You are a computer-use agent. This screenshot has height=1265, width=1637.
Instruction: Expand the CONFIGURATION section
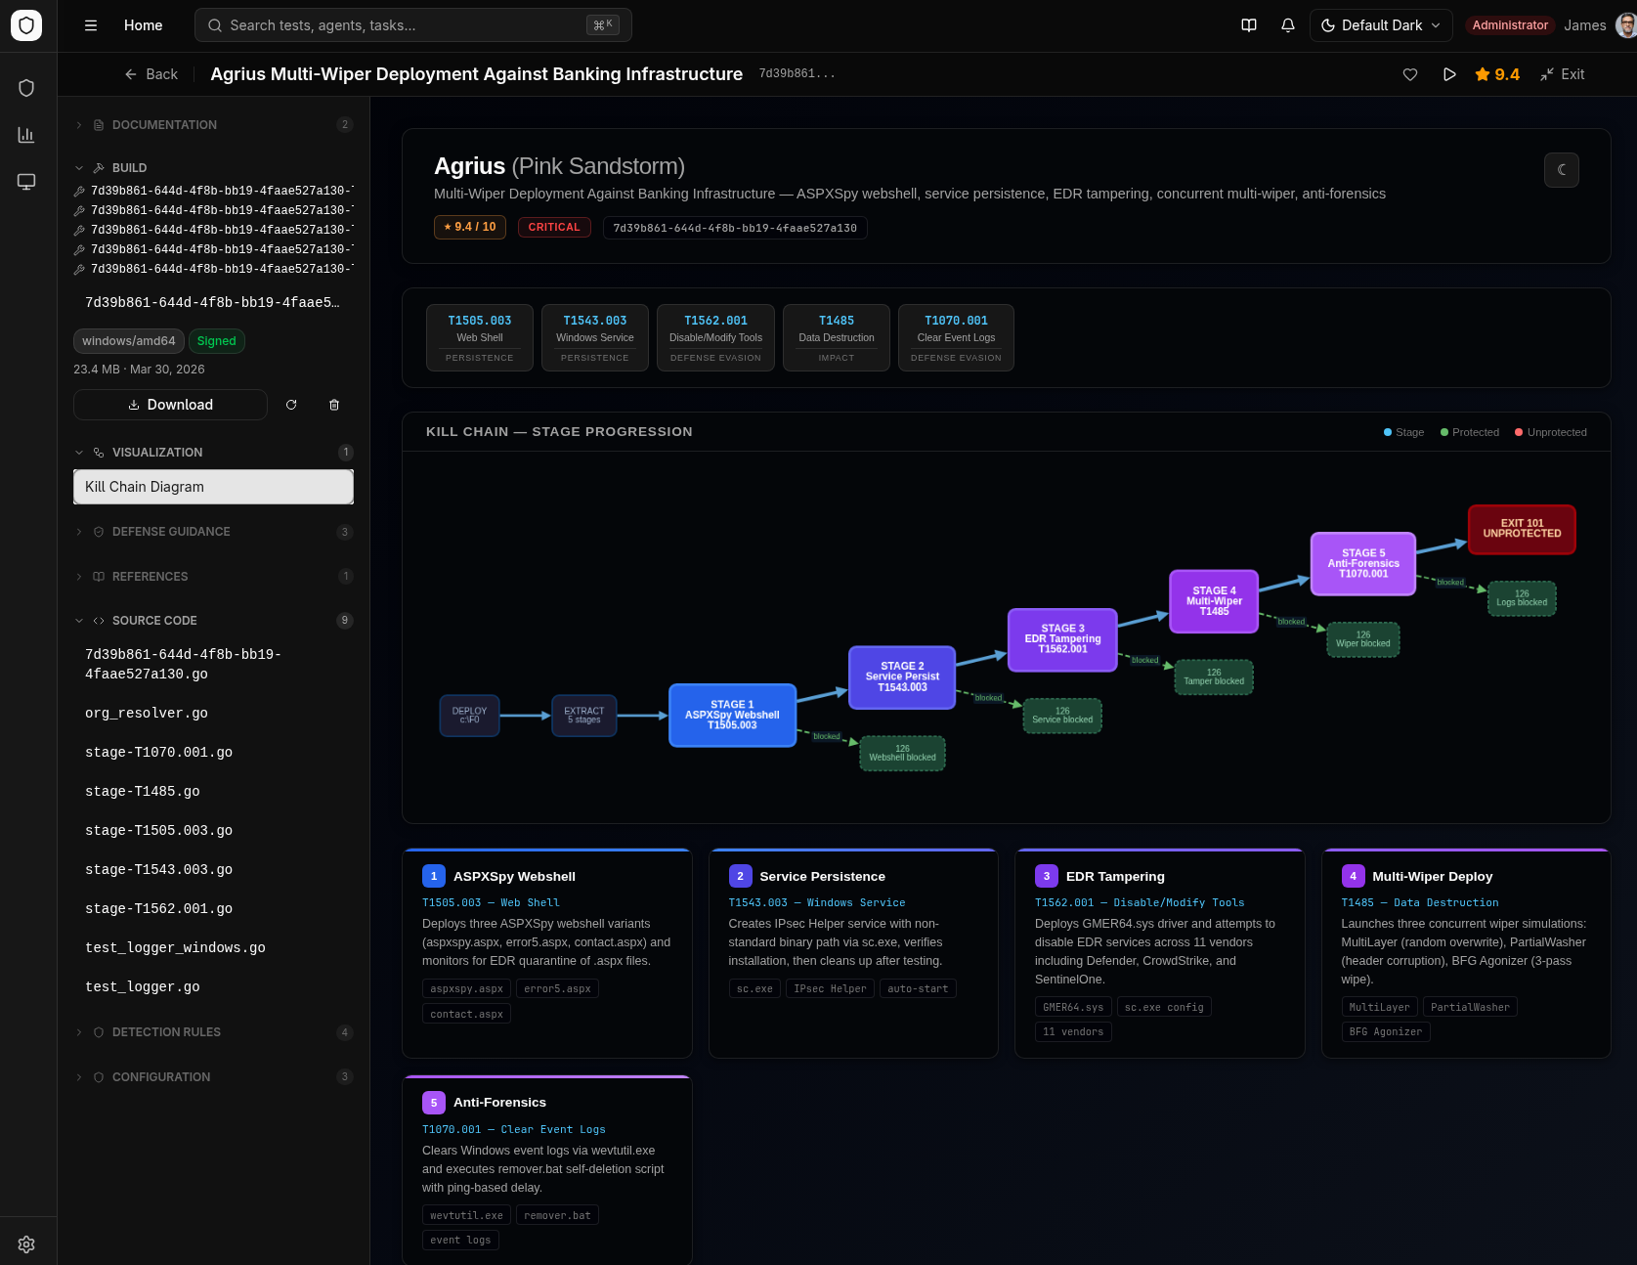213,1077
